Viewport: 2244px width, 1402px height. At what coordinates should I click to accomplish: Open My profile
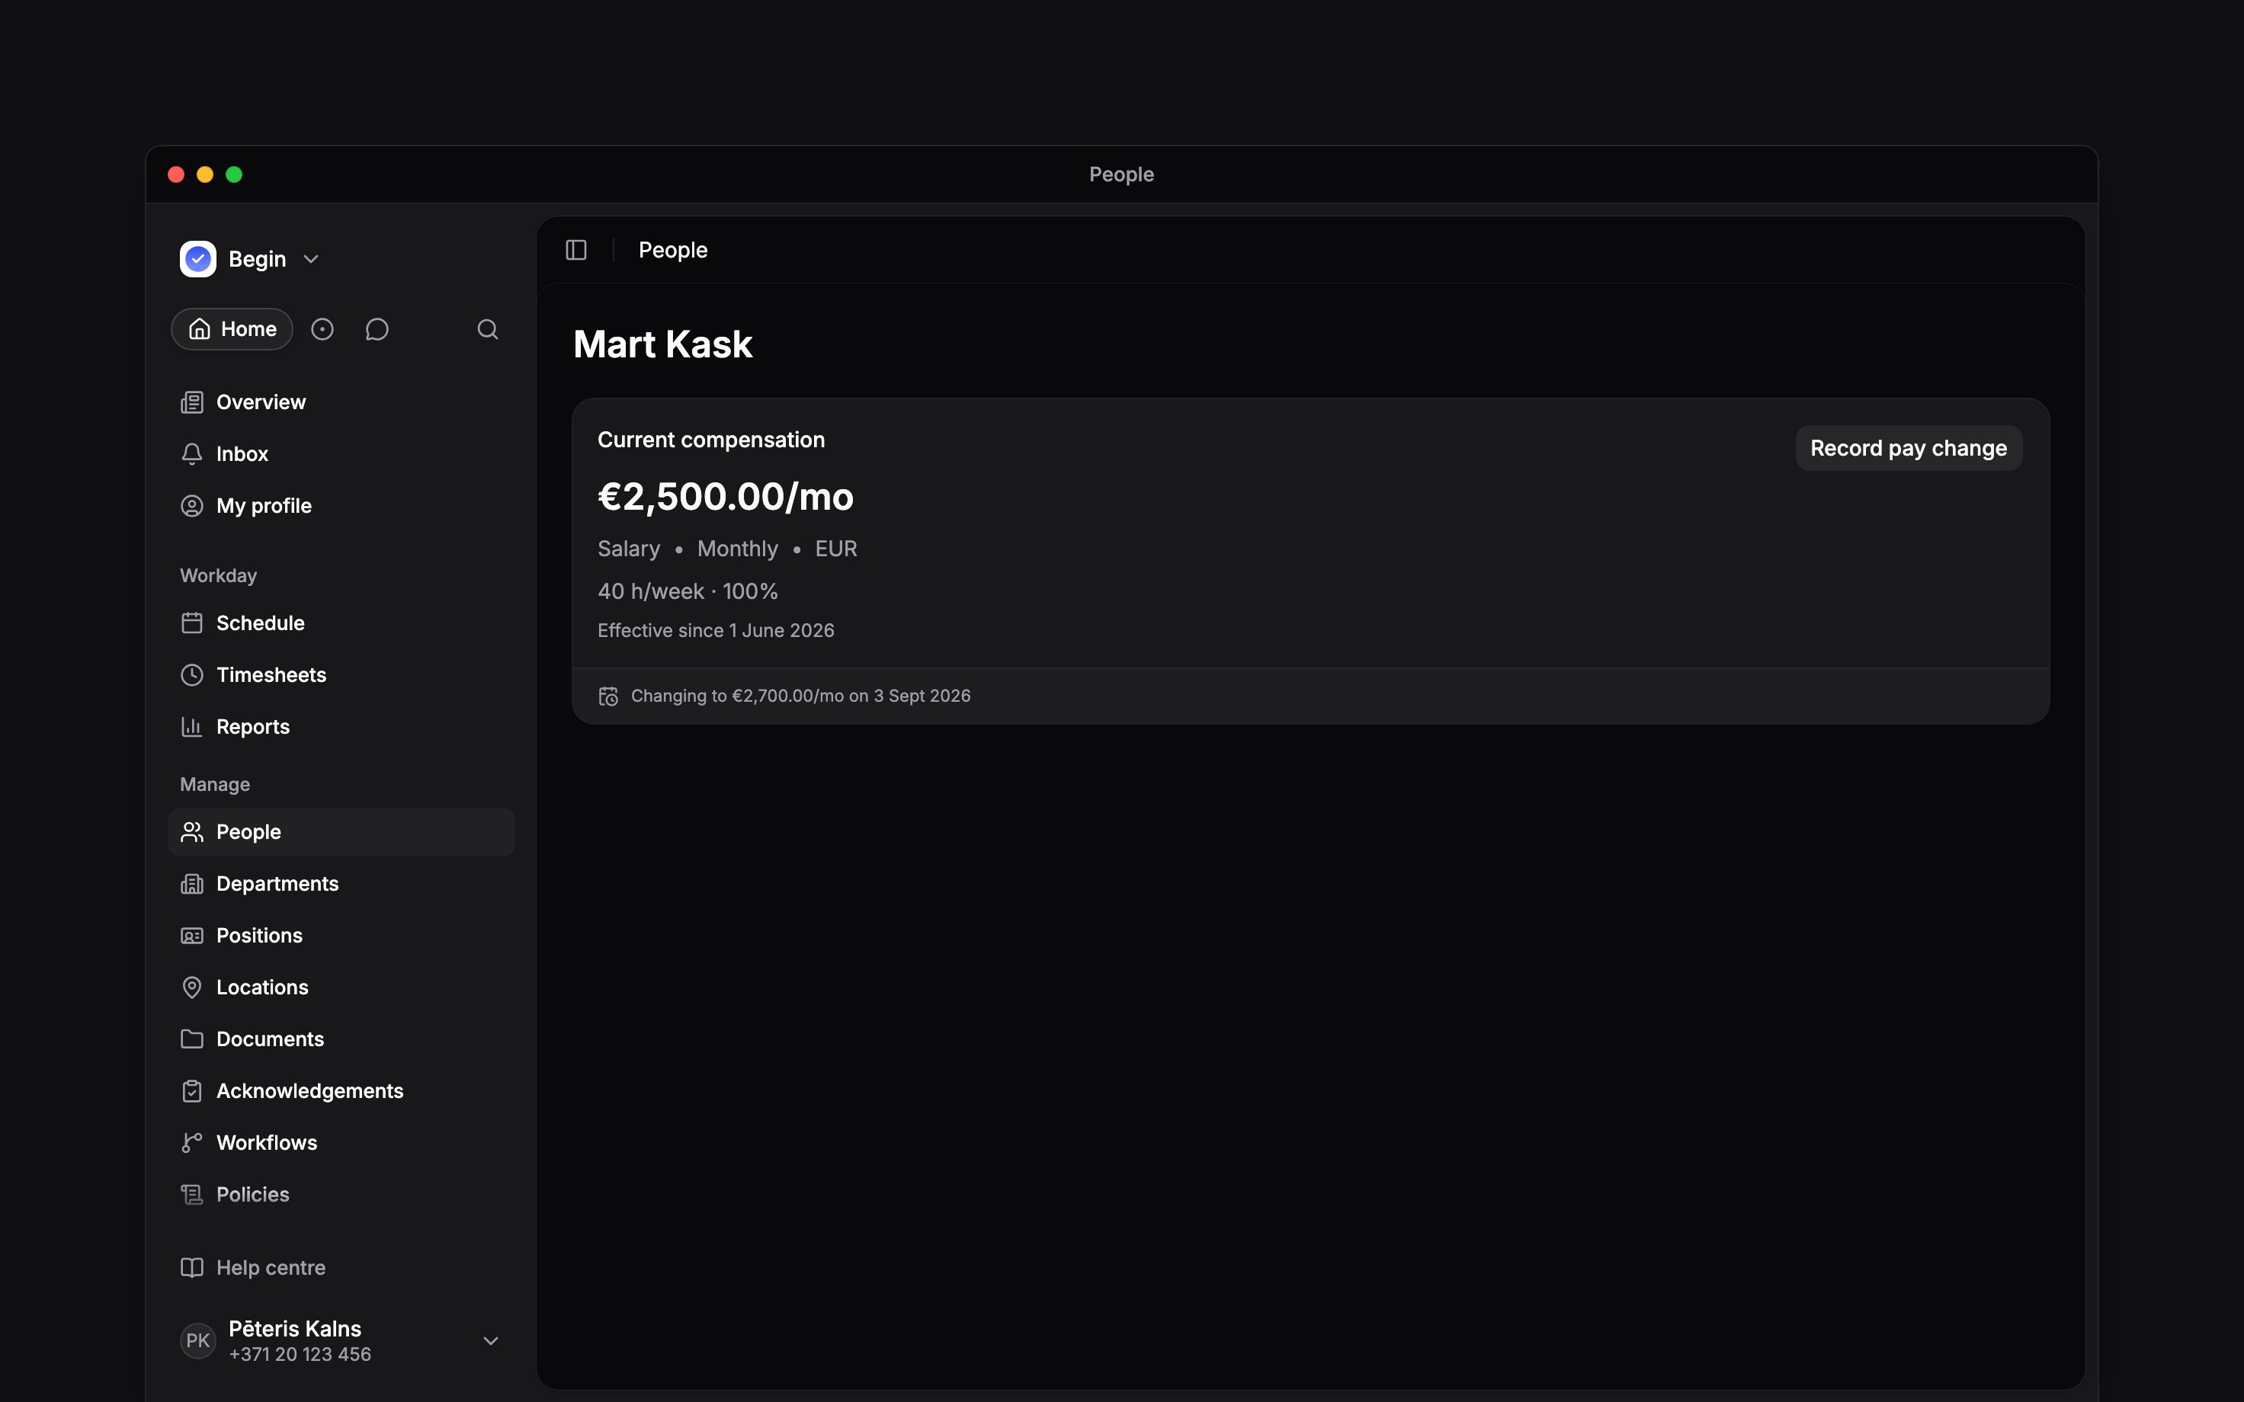341,506
